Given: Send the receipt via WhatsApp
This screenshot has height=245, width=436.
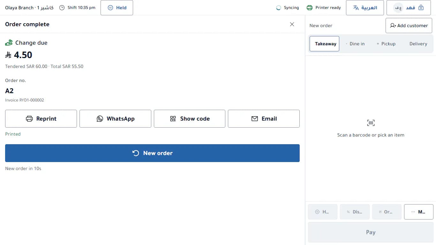Looking at the screenshot, I should tap(115, 119).
